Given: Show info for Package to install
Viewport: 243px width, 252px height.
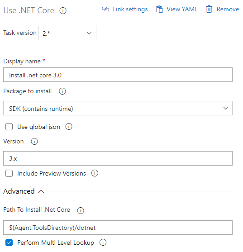Looking at the screenshot, I should click(x=62, y=91).
